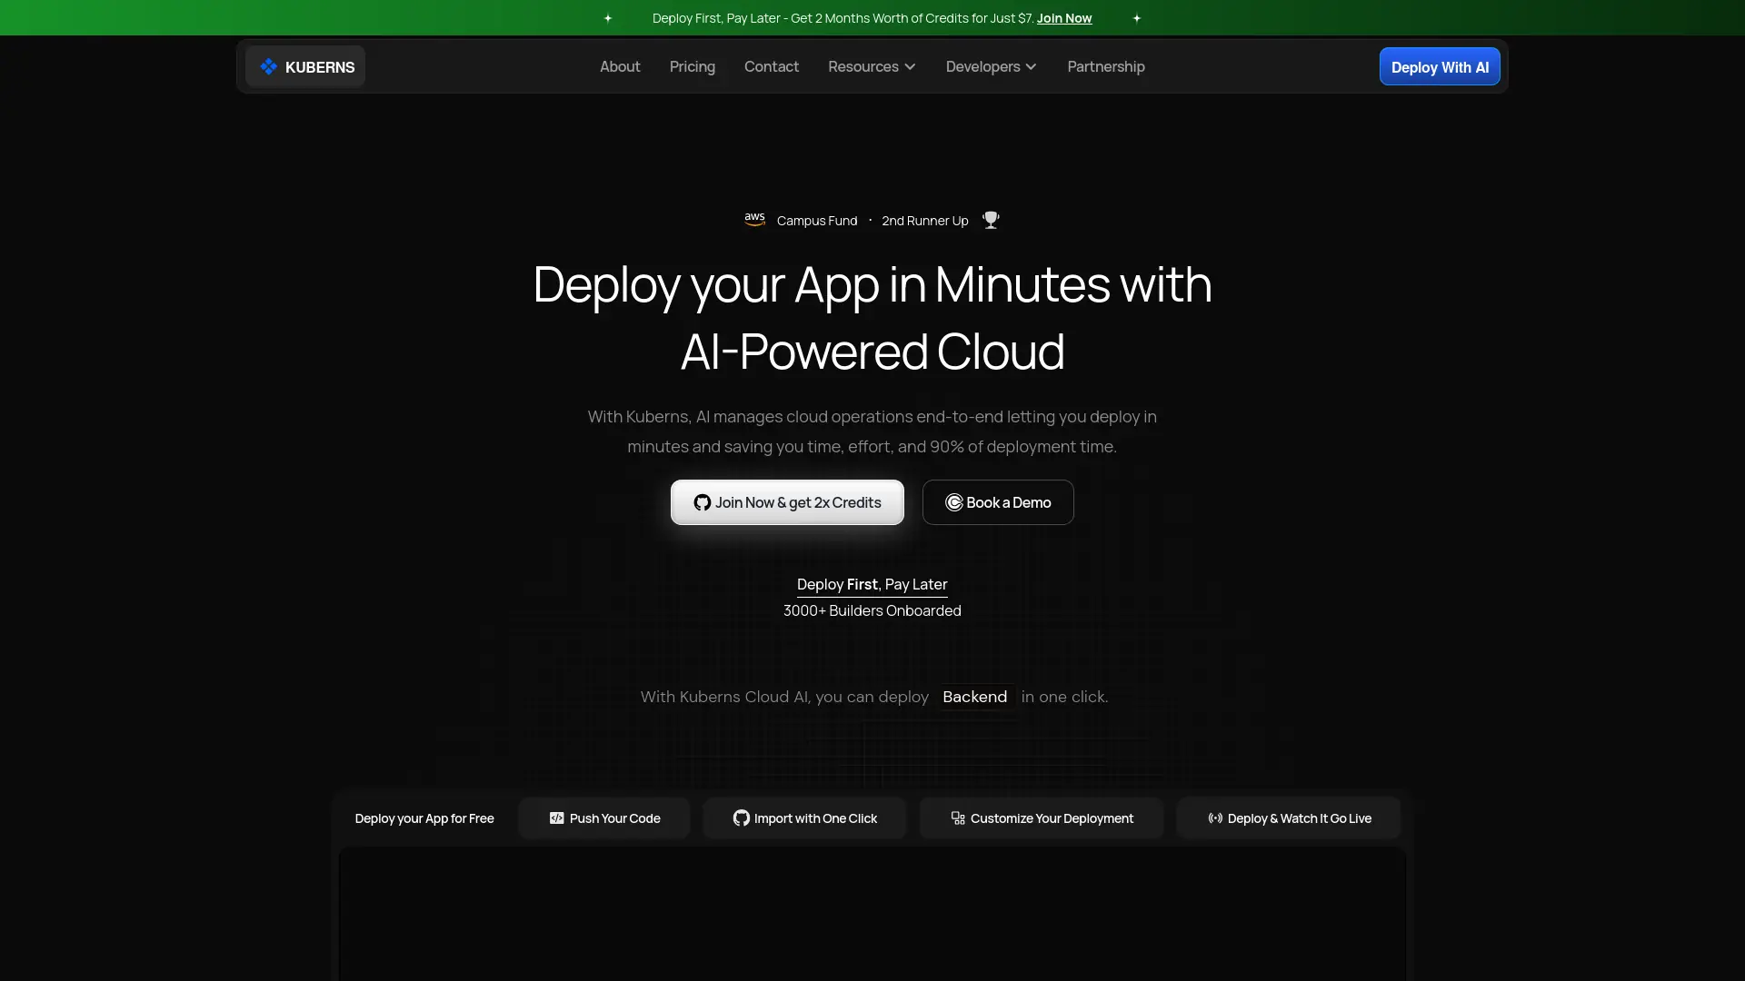Click the Join Now banner link
This screenshot has width=1745, height=981.
(x=1062, y=17)
